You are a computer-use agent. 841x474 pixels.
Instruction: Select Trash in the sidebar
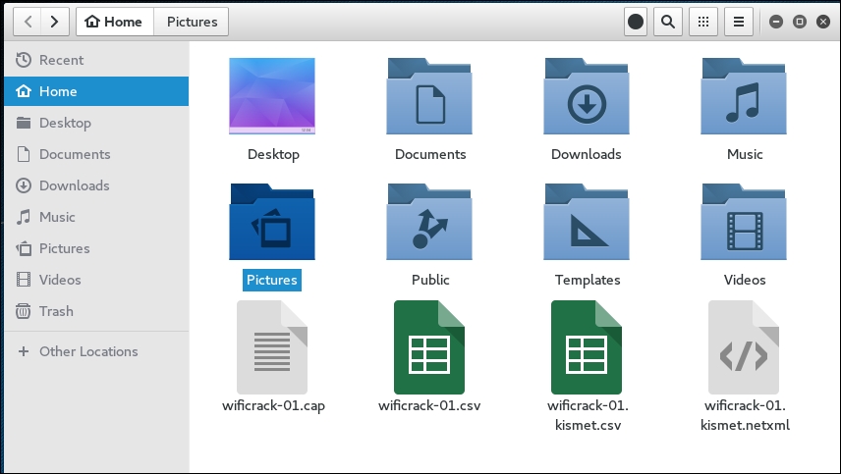56,311
